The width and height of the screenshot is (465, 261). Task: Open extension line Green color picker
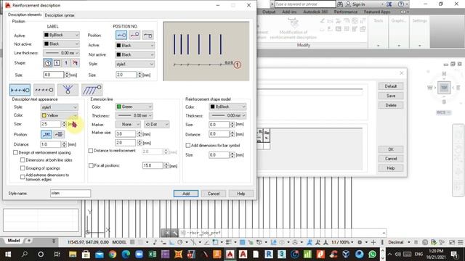tap(134, 107)
